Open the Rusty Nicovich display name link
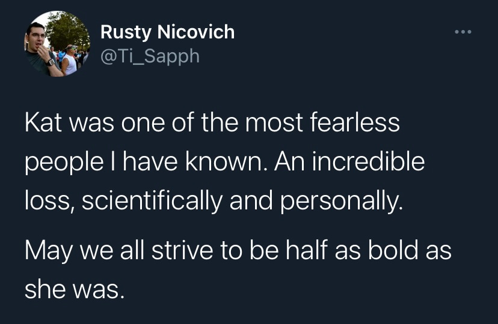This screenshot has height=324, width=498. [x=167, y=32]
